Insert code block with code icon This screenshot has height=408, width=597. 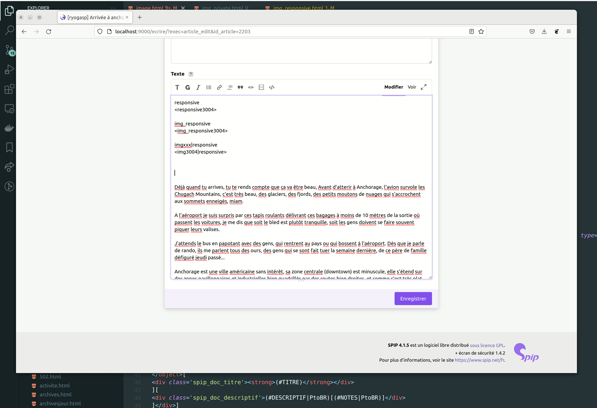coord(272,87)
